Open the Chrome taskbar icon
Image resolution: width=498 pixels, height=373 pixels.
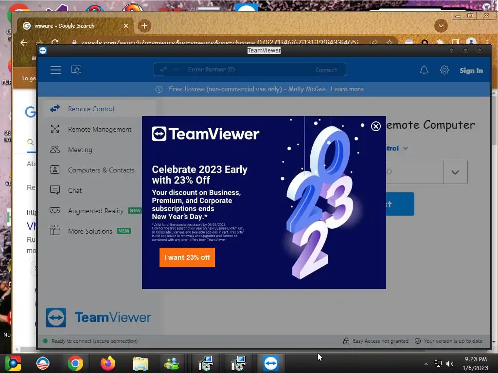[x=75, y=363]
